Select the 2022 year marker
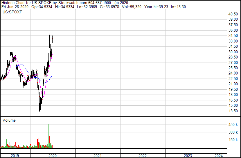The height and width of the screenshot is (158, 241). tap(143, 156)
